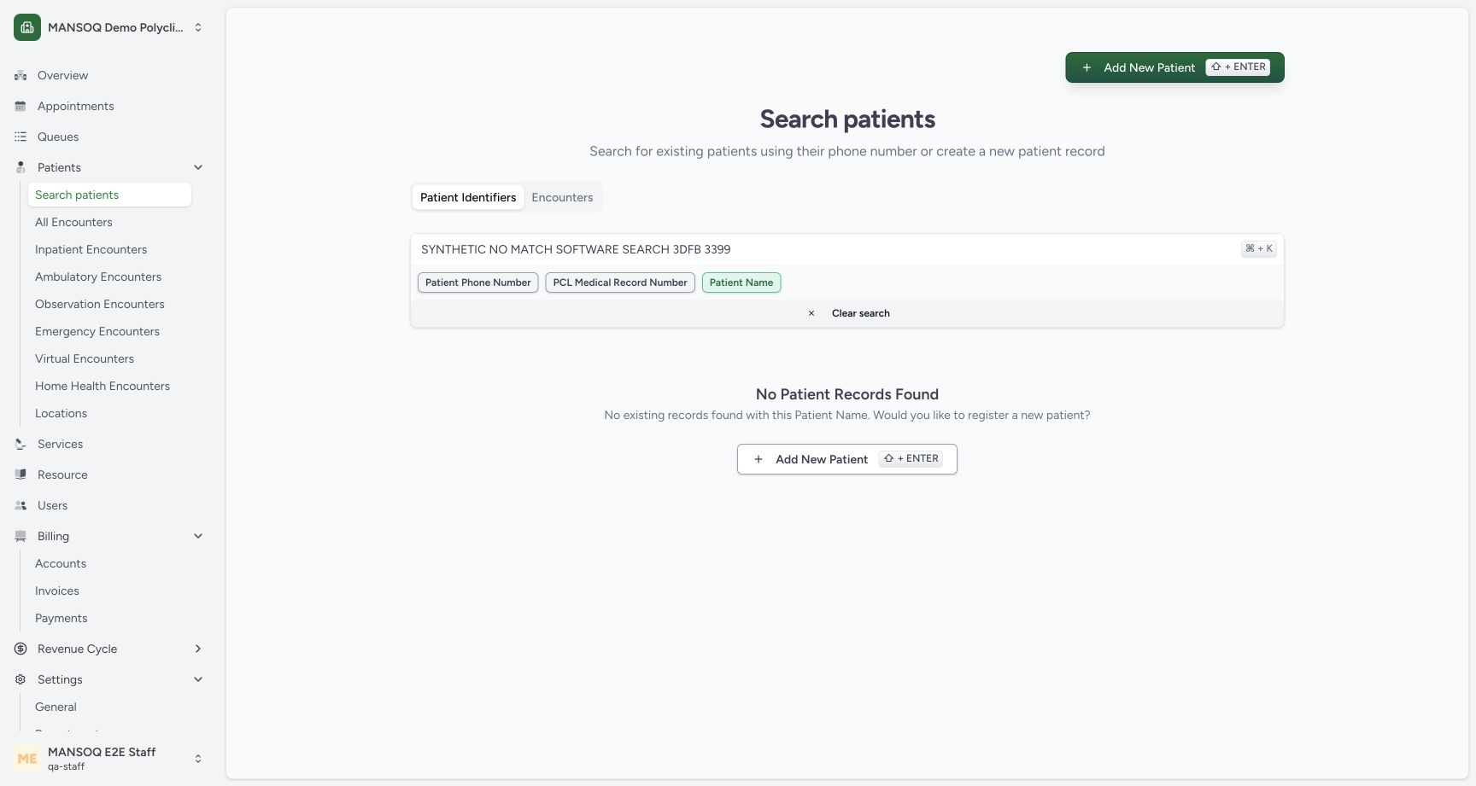Click the outlined Add New Patient button
The width and height of the screenshot is (1476, 786).
click(847, 459)
